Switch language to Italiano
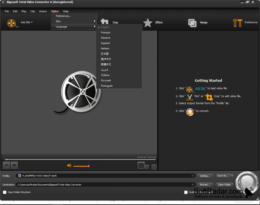This screenshot has width=260, height=205. coord(119,48)
